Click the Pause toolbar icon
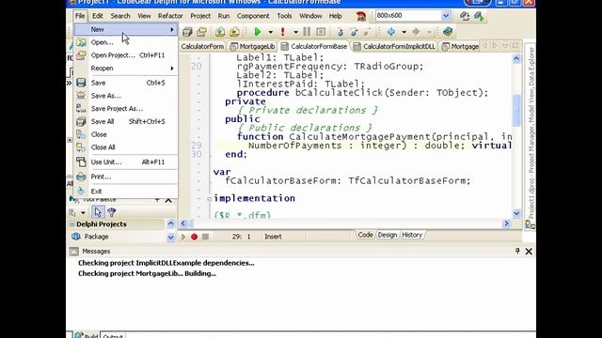The height and width of the screenshot is (338, 602). click(x=307, y=32)
